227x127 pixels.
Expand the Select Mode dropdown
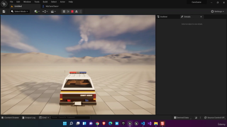(20, 12)
